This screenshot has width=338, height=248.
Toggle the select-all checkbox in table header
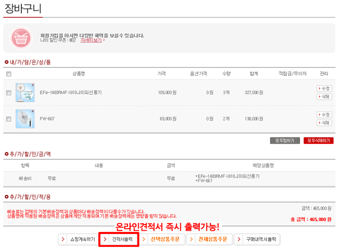pos(8,74)
